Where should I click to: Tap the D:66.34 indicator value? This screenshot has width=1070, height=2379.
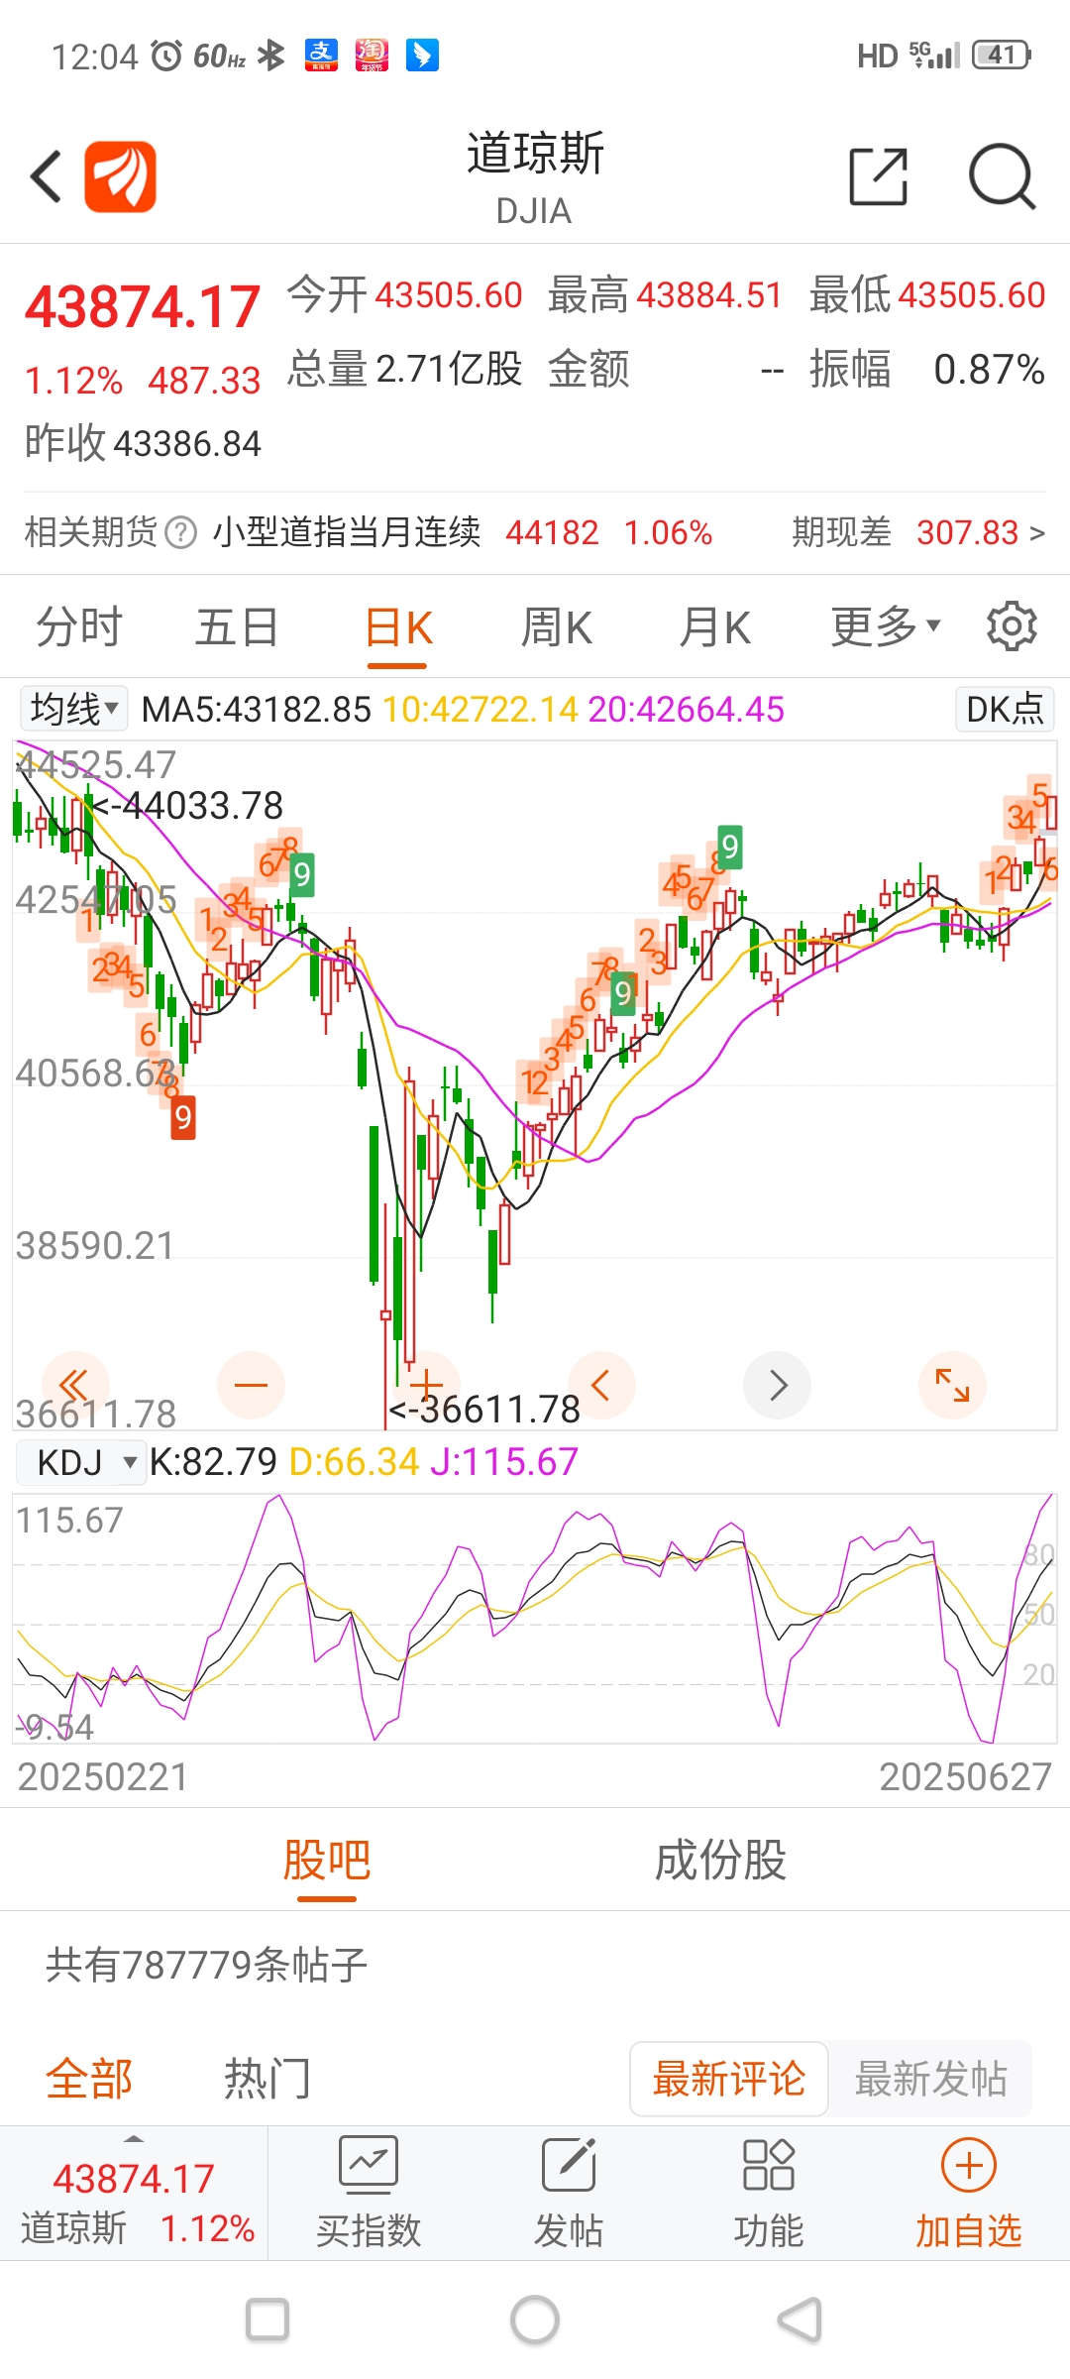[355, 1462]
